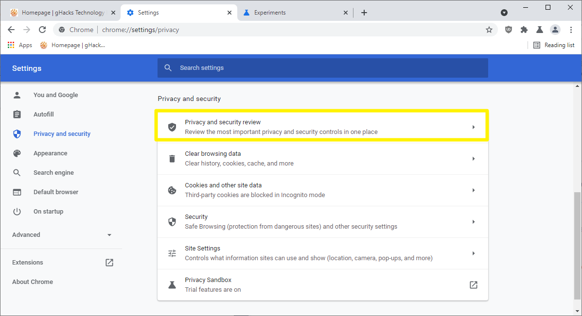
Task: Click the clipboard icon beside Autofill
Action: (17, 114)
